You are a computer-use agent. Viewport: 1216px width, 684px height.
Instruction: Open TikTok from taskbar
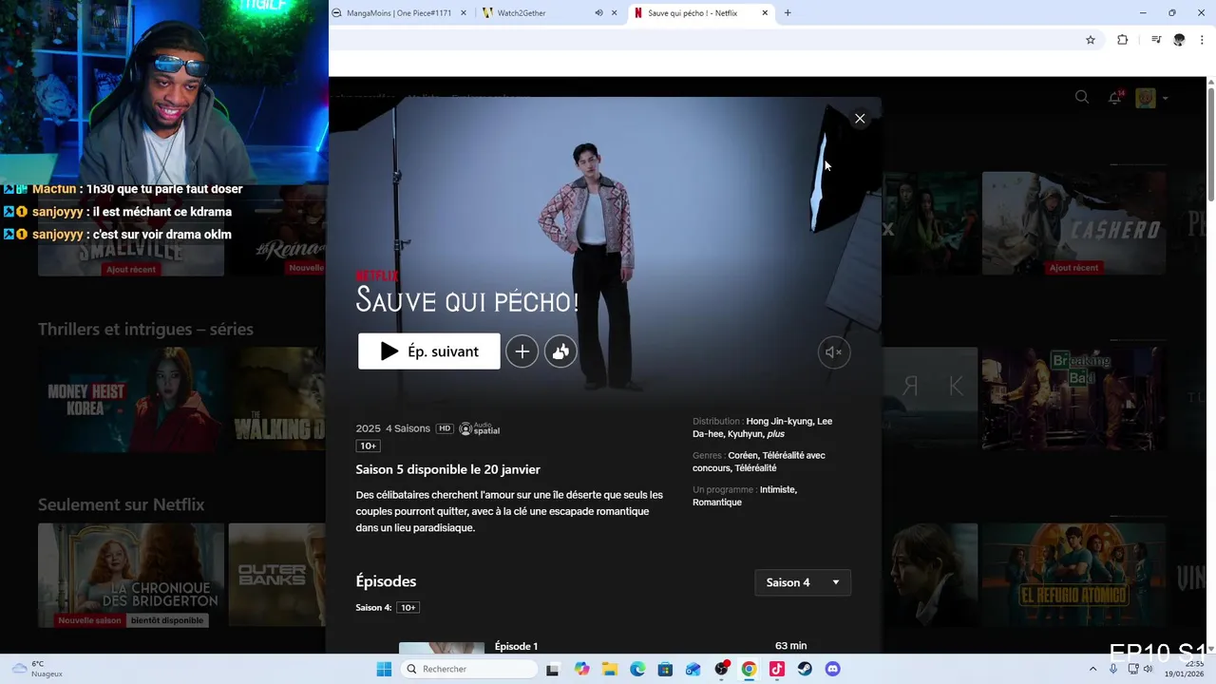(x=777, y=669)
